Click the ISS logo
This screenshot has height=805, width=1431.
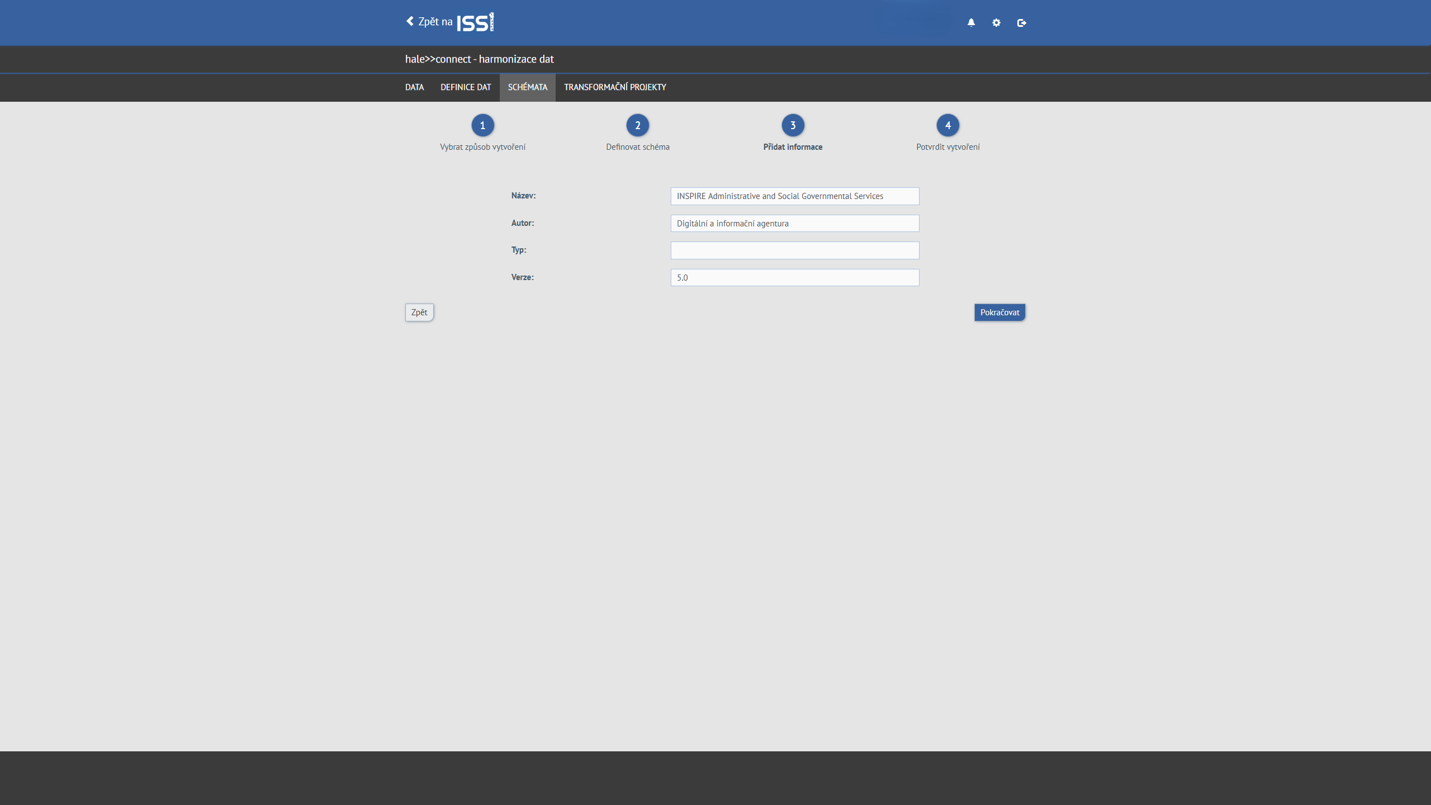point(475,22)
